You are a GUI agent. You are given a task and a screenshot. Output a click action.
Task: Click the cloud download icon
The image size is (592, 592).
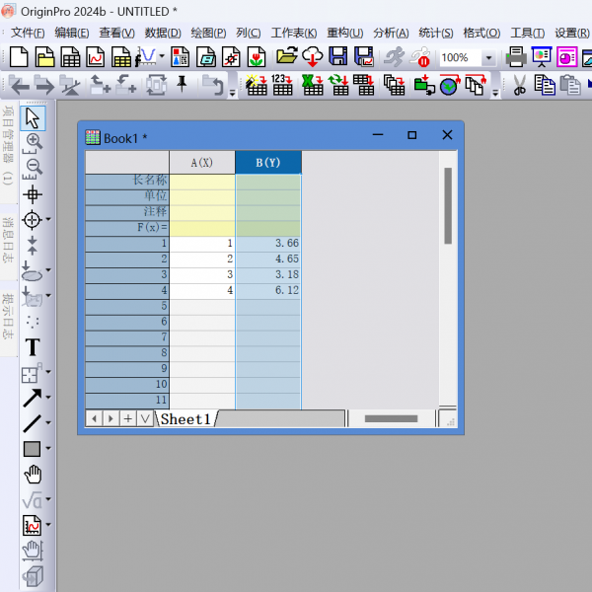point(312,56)
